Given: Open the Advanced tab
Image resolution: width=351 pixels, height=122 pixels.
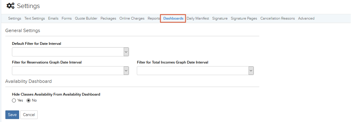Looking at the screenshot, I should [x=306, y=18].
